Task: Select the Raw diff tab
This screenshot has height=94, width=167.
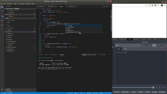Action: 126,49
